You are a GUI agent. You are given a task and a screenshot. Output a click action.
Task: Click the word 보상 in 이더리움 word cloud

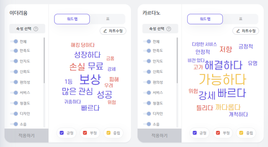click(x=90, y=80)
